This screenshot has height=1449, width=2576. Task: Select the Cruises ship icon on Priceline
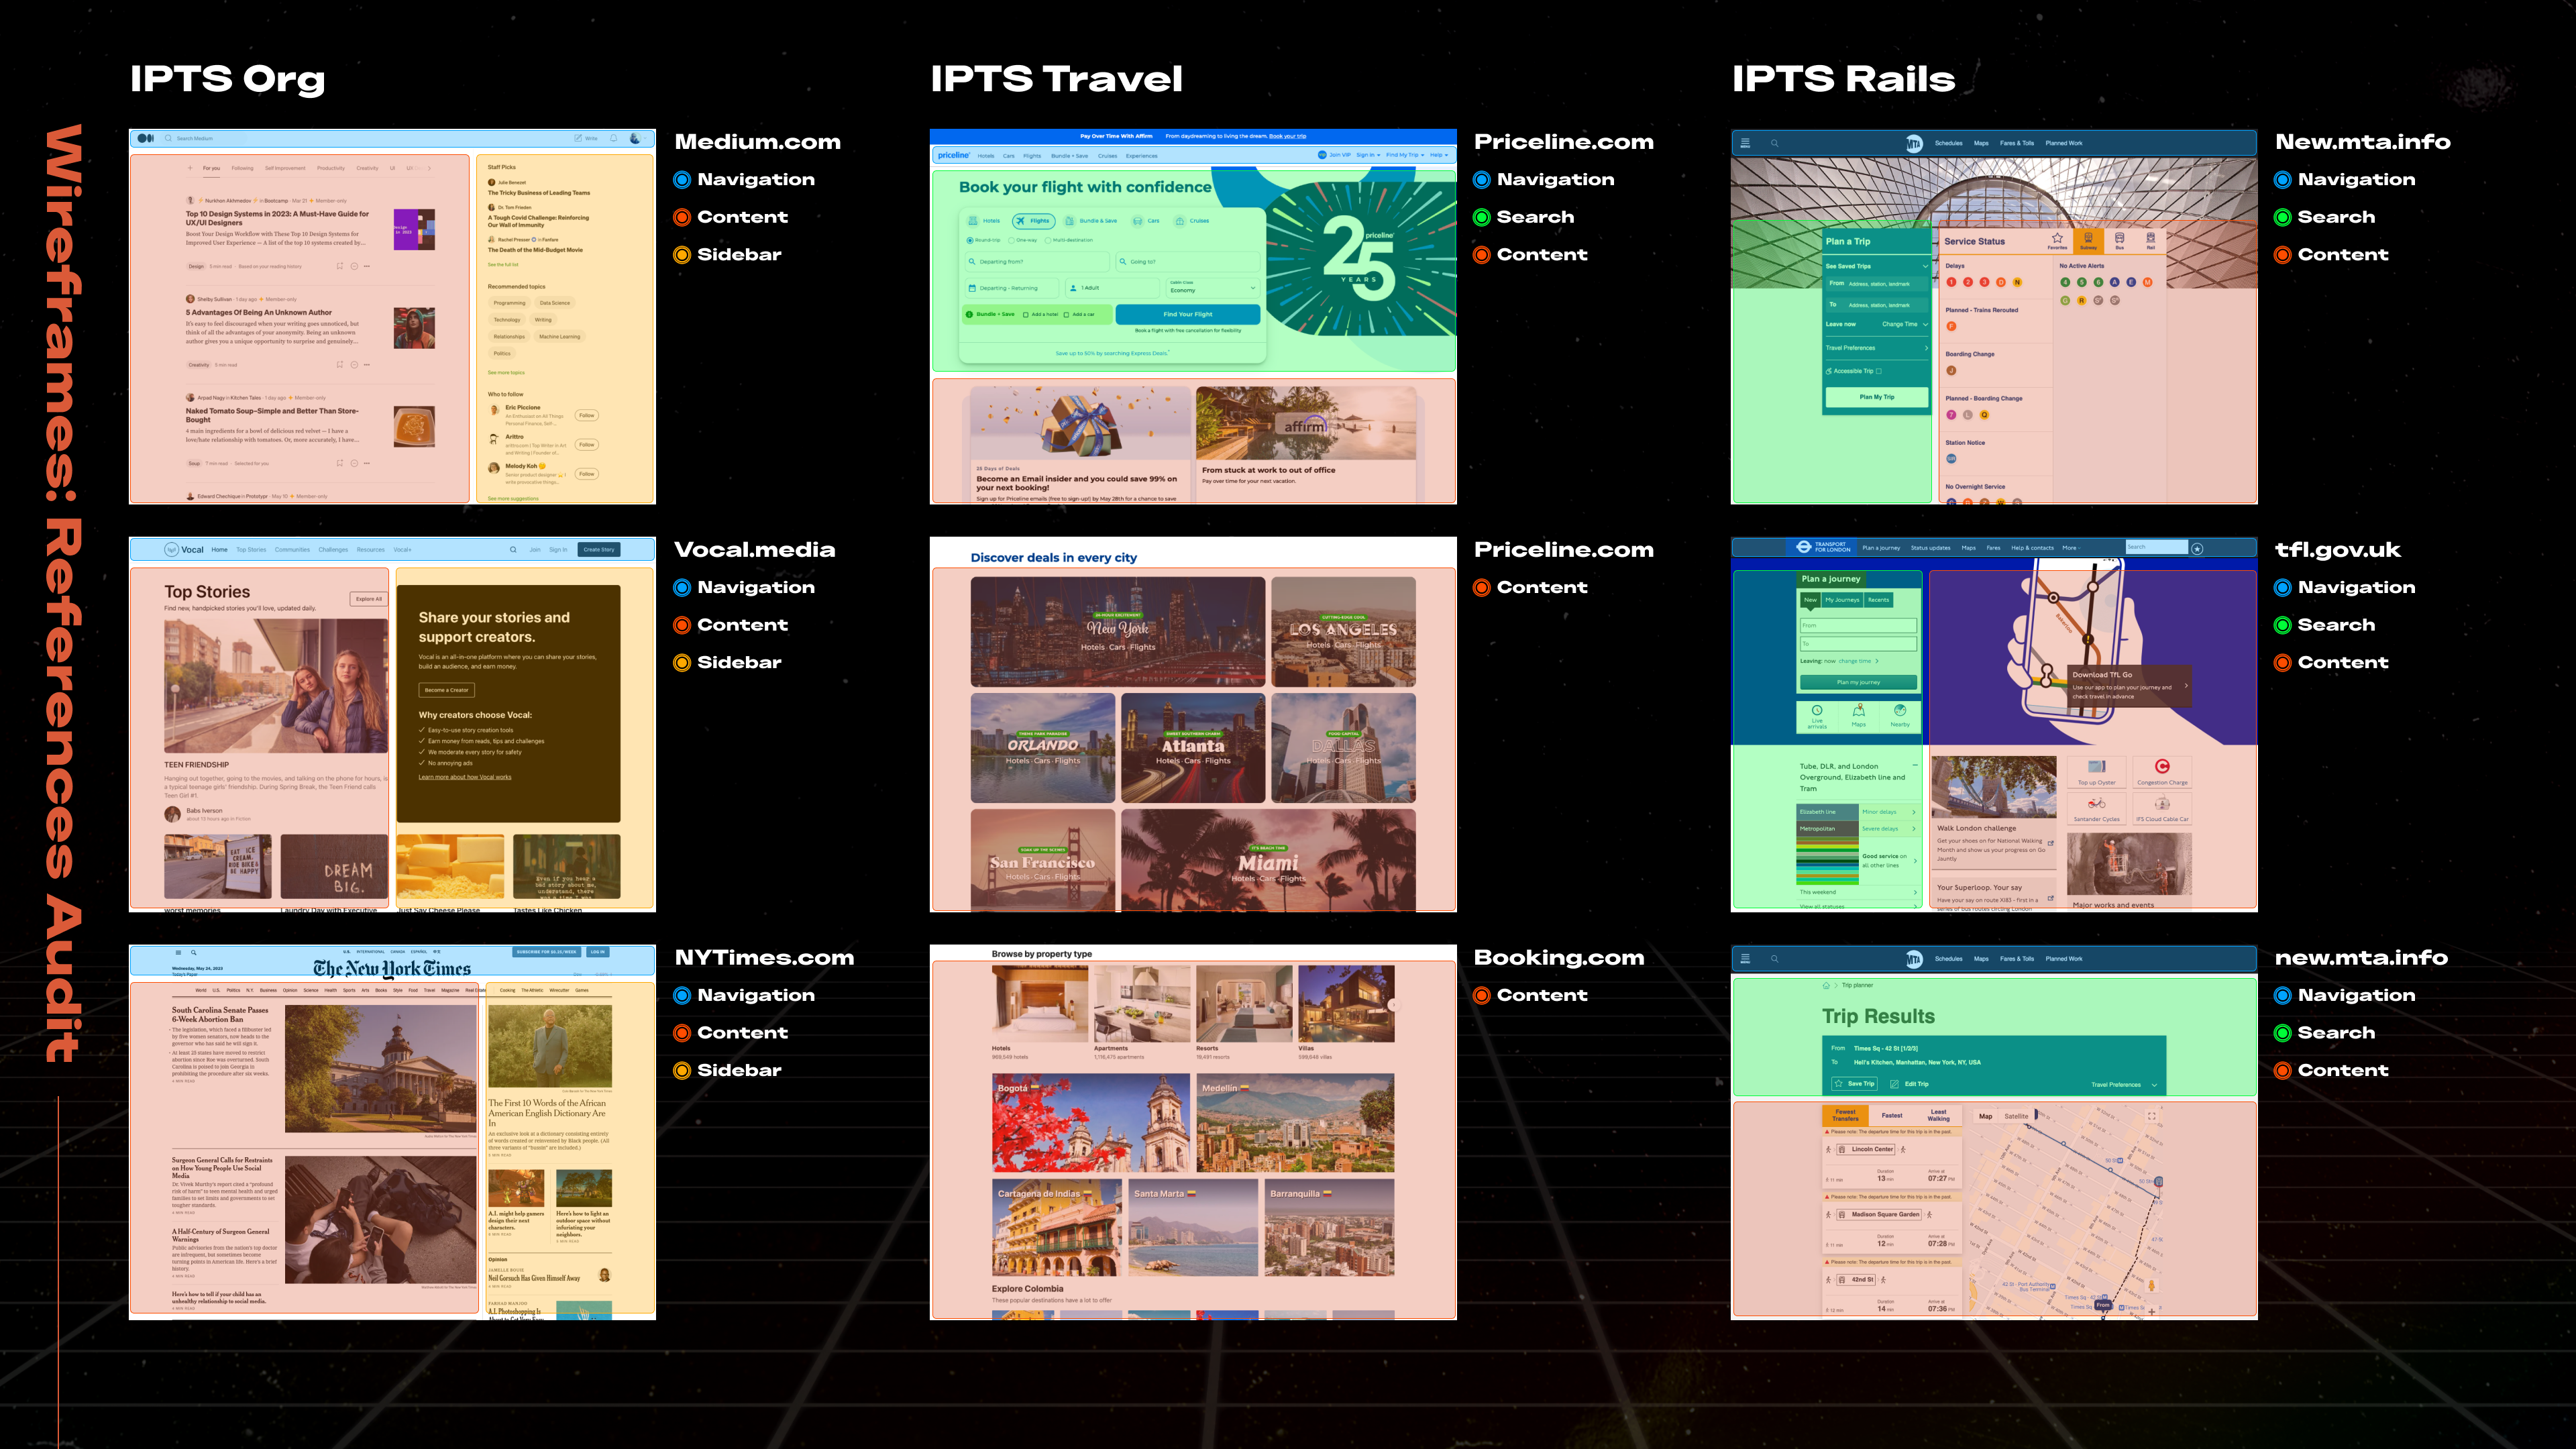1181,221
